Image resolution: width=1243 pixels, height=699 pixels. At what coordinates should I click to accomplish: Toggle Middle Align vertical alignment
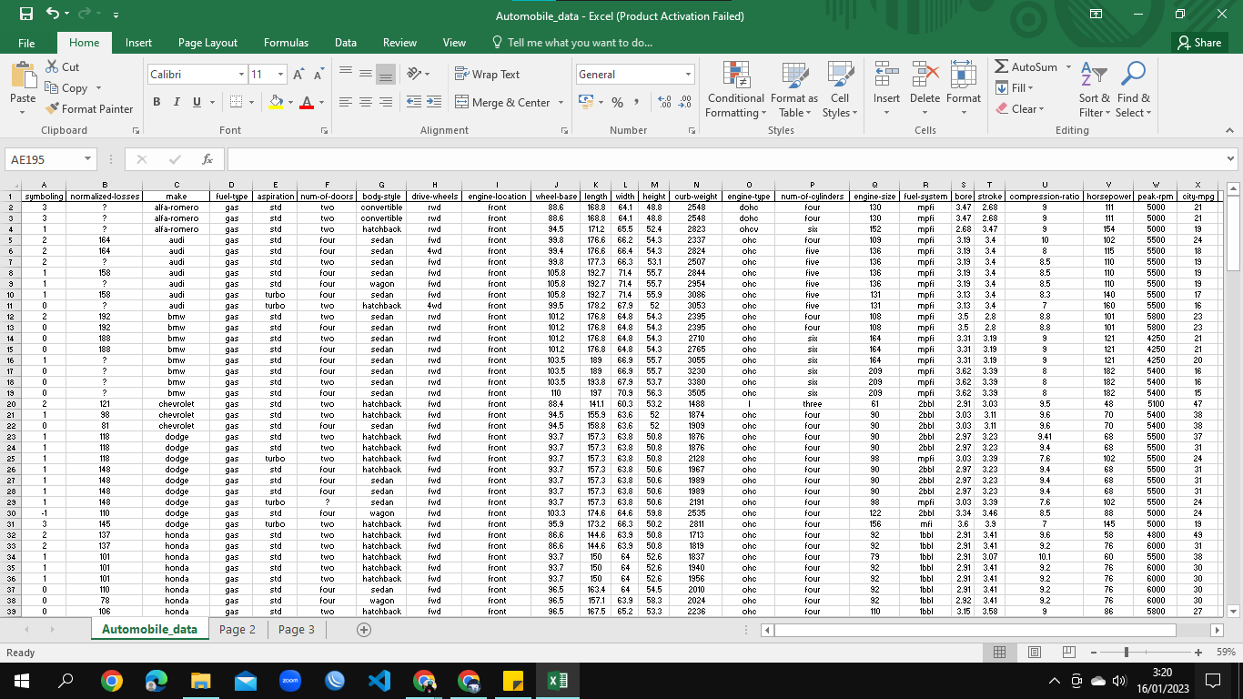click(366, 74)
